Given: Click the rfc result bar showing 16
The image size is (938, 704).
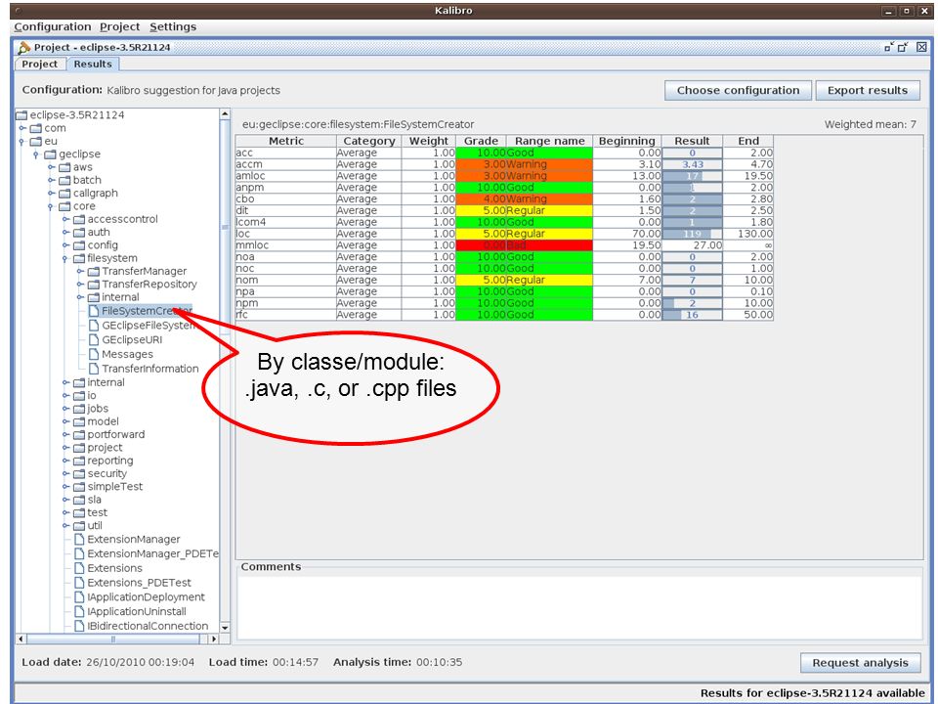Looking at the screenshot, I should [x=692, y=315].
